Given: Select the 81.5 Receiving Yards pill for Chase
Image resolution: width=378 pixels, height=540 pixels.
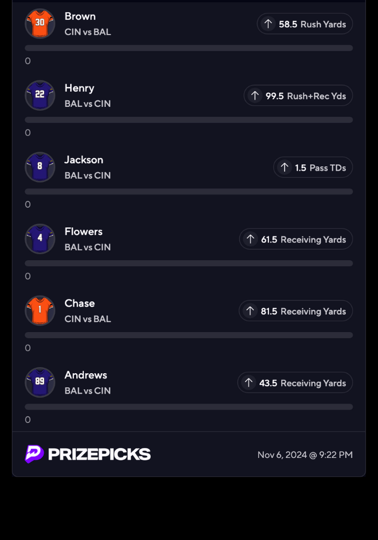Looking at the screenshot, I should click(296, 311).
